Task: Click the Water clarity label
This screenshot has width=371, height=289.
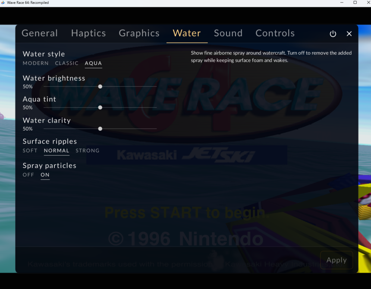Action: pos(47,121)
